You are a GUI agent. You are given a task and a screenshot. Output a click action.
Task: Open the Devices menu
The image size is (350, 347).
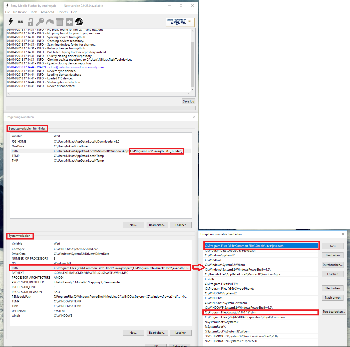[x=63, y=12]
